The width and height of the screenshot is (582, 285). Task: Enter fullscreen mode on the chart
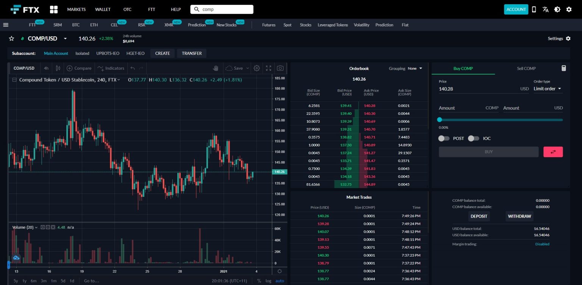pyautogui.click(x=268, y=68)
